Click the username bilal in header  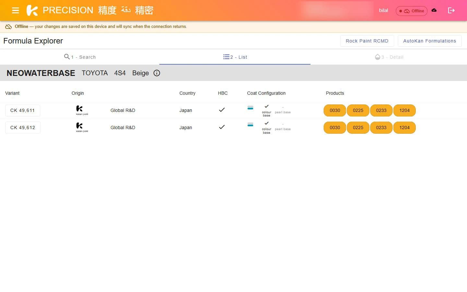point(383,10)
